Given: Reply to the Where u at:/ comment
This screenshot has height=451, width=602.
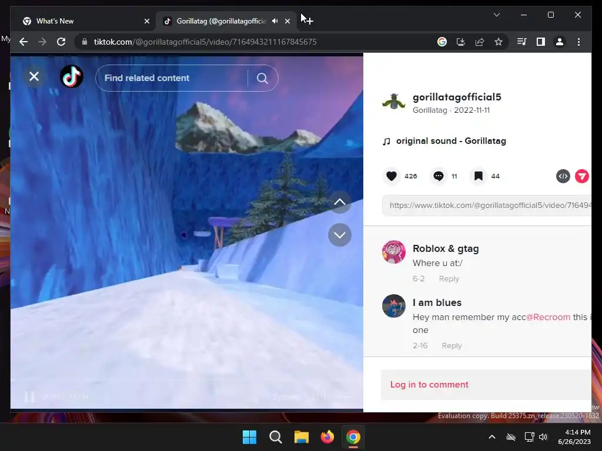Looking at the screenshot, I should point(449,279).
